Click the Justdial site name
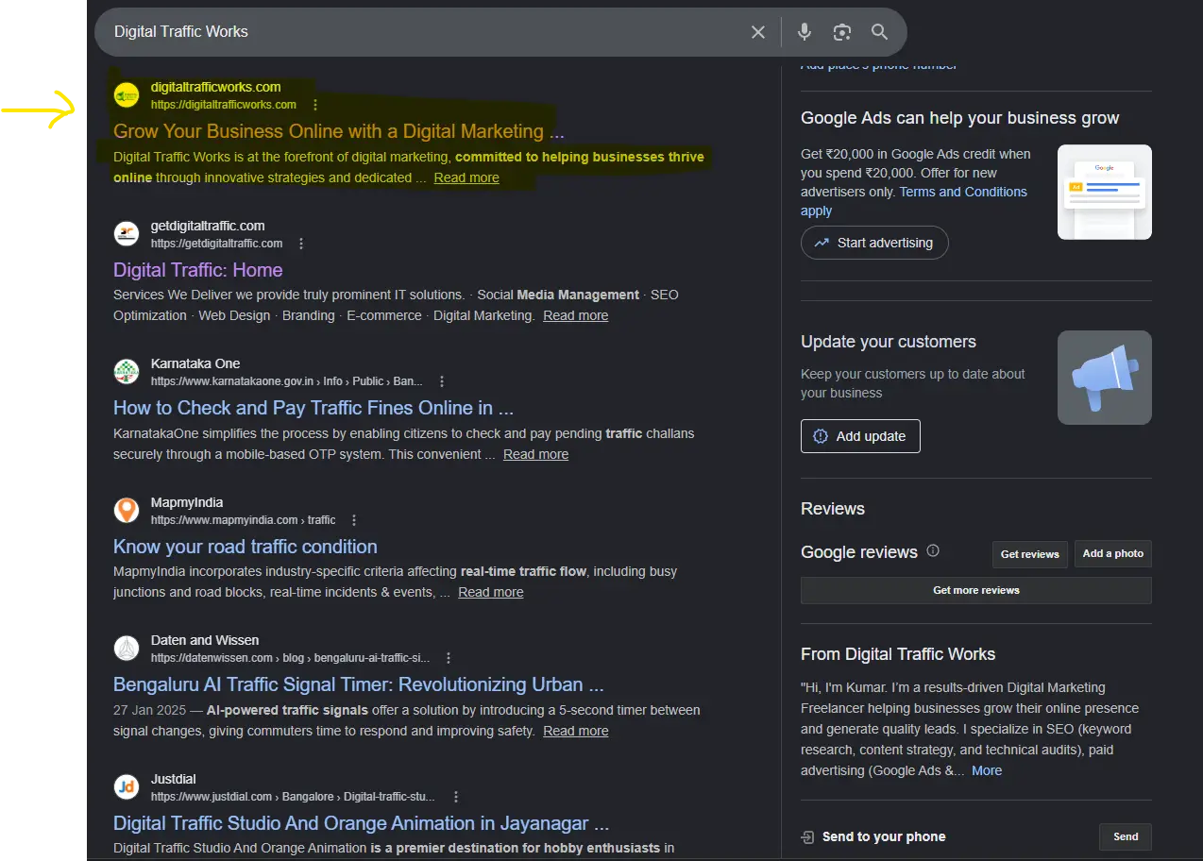 pyautogui.click(x=174, y=779)
